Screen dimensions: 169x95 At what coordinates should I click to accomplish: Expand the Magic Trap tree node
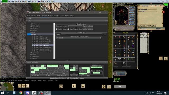click(30, 25)
